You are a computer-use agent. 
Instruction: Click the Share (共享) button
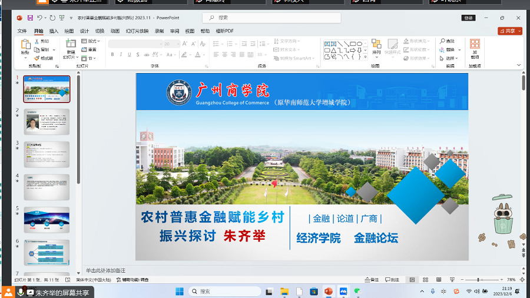tap(509, 31)
